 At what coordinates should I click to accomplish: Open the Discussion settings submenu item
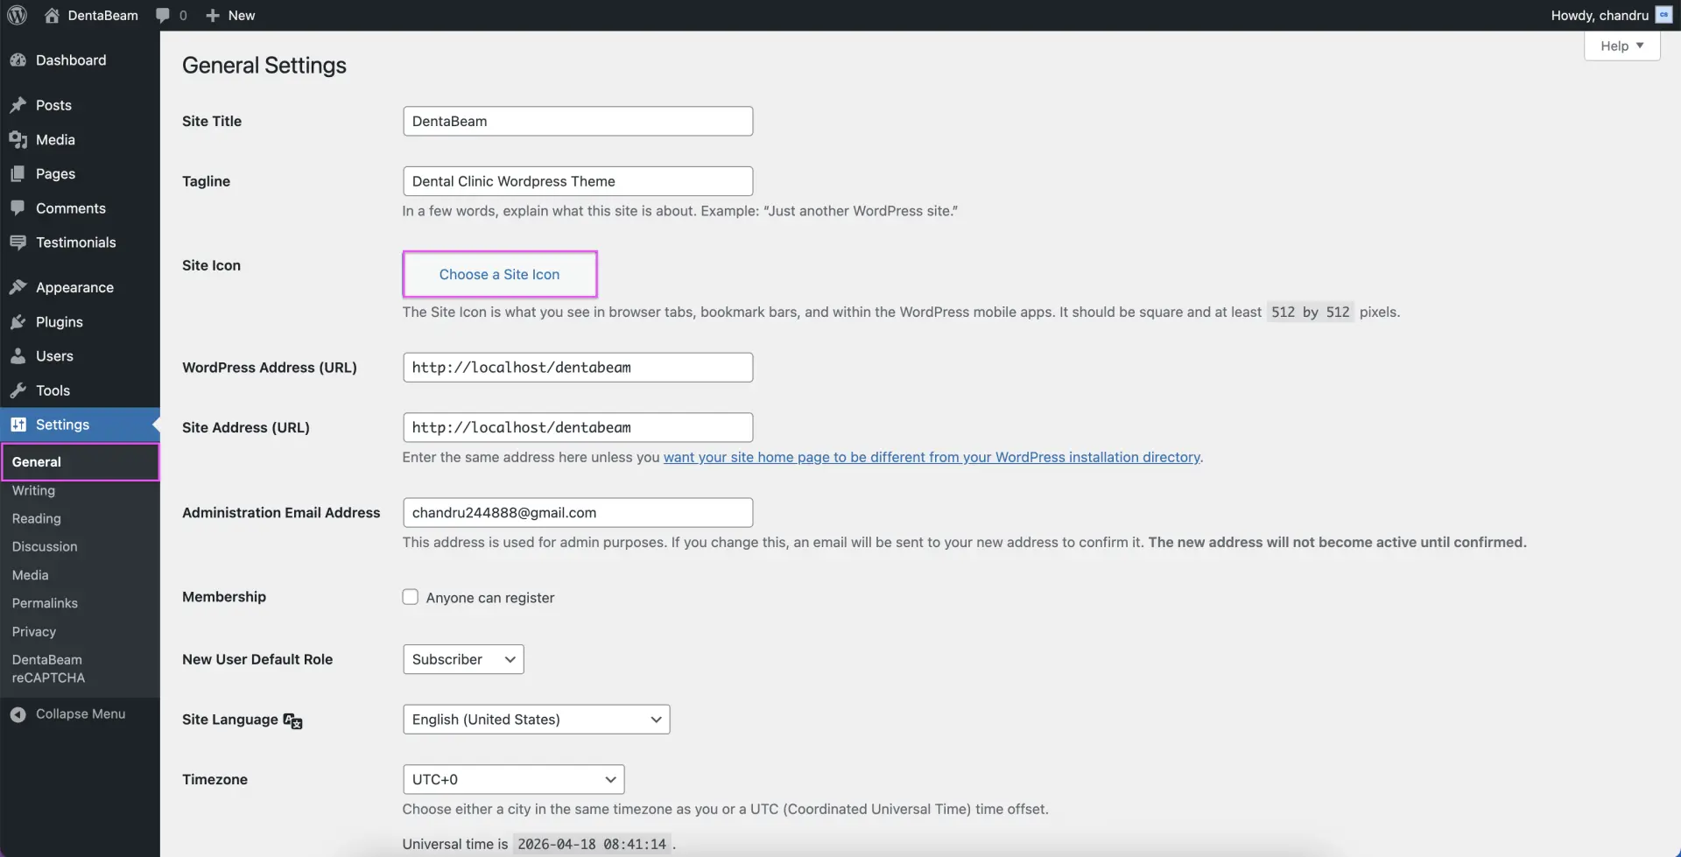[45, 546]
